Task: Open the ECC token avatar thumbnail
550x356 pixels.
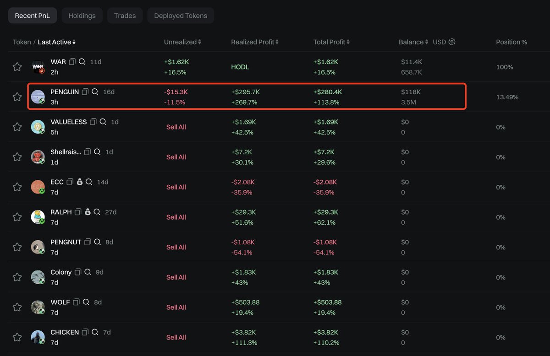Action: point(38,187)
